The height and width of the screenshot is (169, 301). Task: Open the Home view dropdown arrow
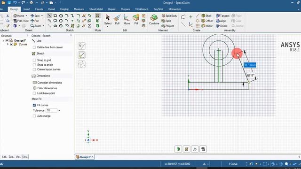(26, 15)
